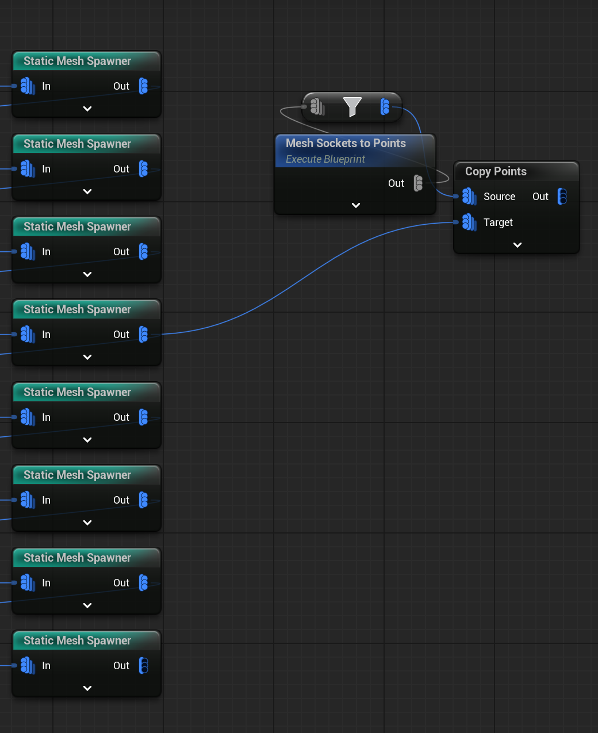Viewport: 598px width, 733px height.
Task: Click the Target input pin on Copy Points
Action: (469, 222)
